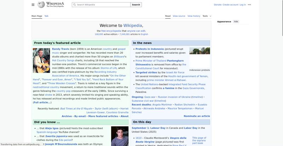This screenshot has width=283, height=146.
Task: Open the hamburger main menu icon
Action: coord(33,5)
